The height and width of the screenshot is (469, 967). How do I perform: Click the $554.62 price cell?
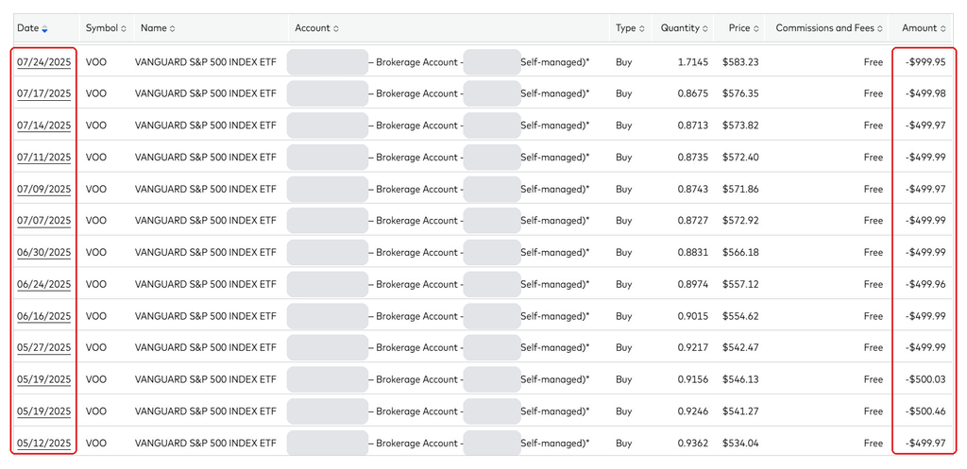point(740,316)
